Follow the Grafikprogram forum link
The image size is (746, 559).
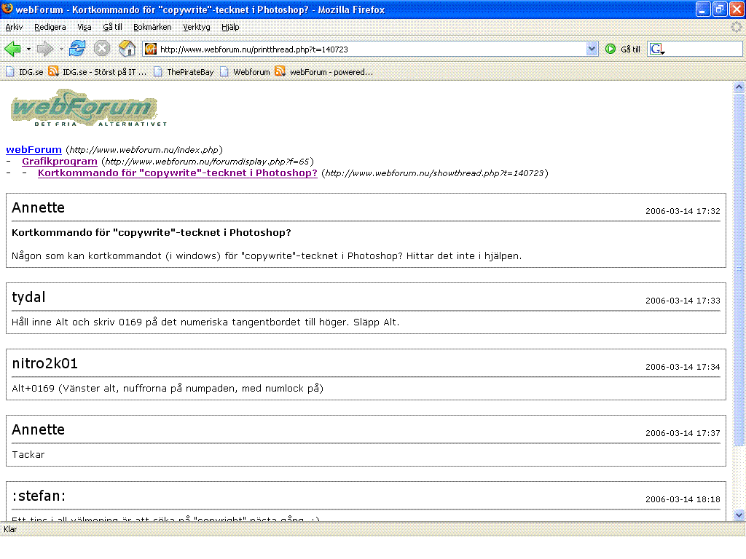click(60, 161)
